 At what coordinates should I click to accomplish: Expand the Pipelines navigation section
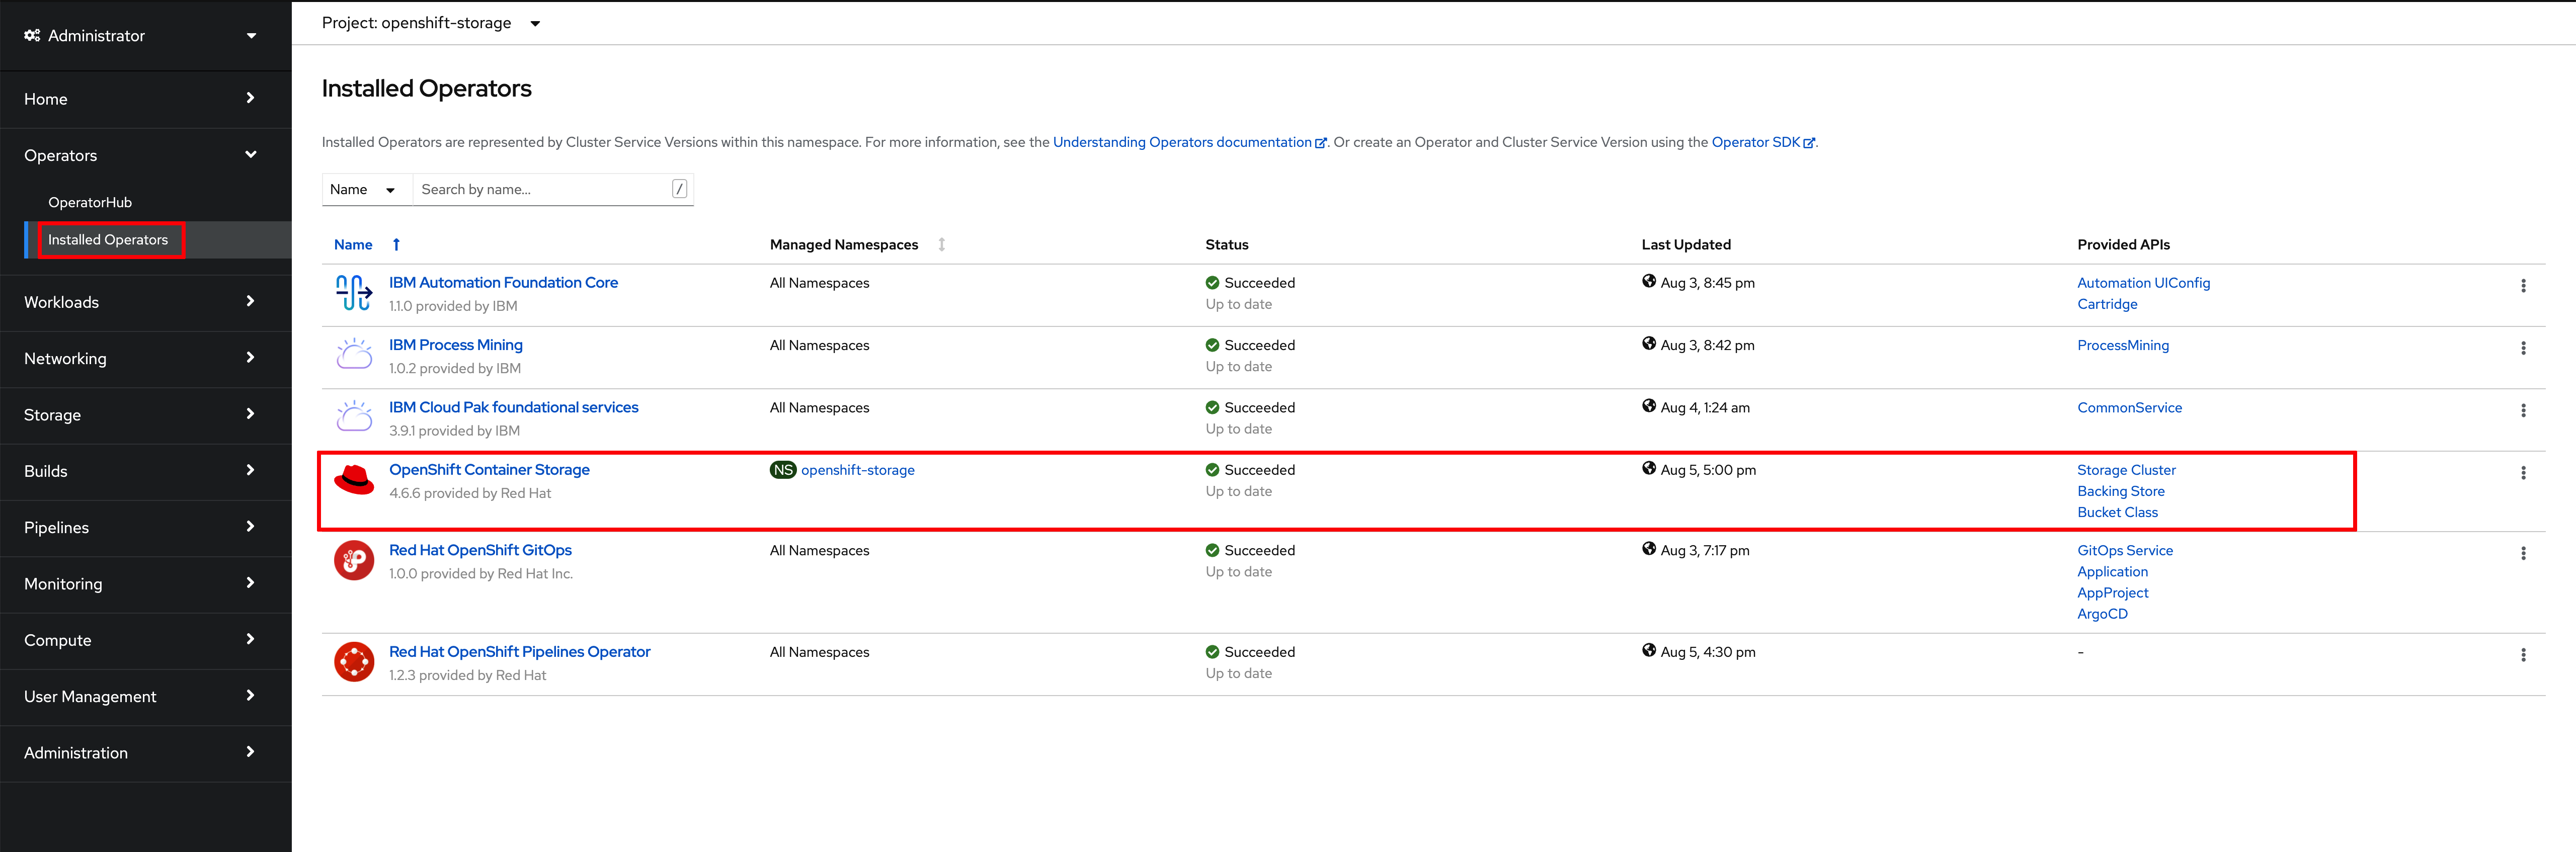click(x=146, y=527)
